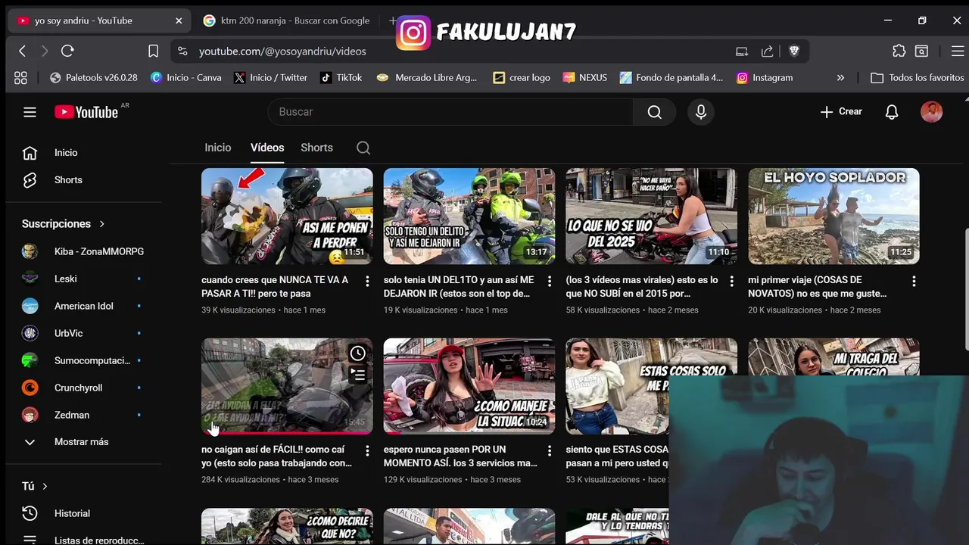Image resolution: width=969 pixels, height=545 pixels.
Task: Click the YouTube logo
Action: [86, 112]
